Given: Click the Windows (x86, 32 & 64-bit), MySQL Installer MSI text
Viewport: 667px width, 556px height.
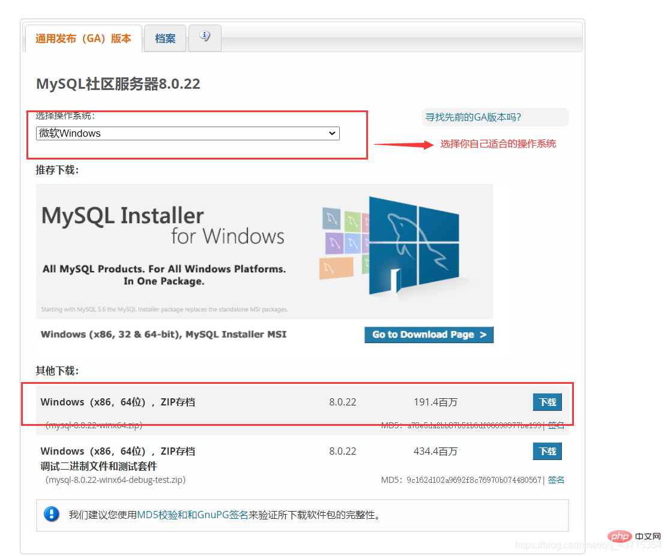Looking at the screenshot, I should (163, 335).
